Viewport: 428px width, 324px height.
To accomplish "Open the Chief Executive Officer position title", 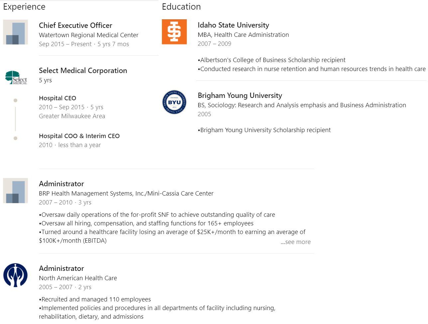I will pyautogui.click(x=75, y=25).
